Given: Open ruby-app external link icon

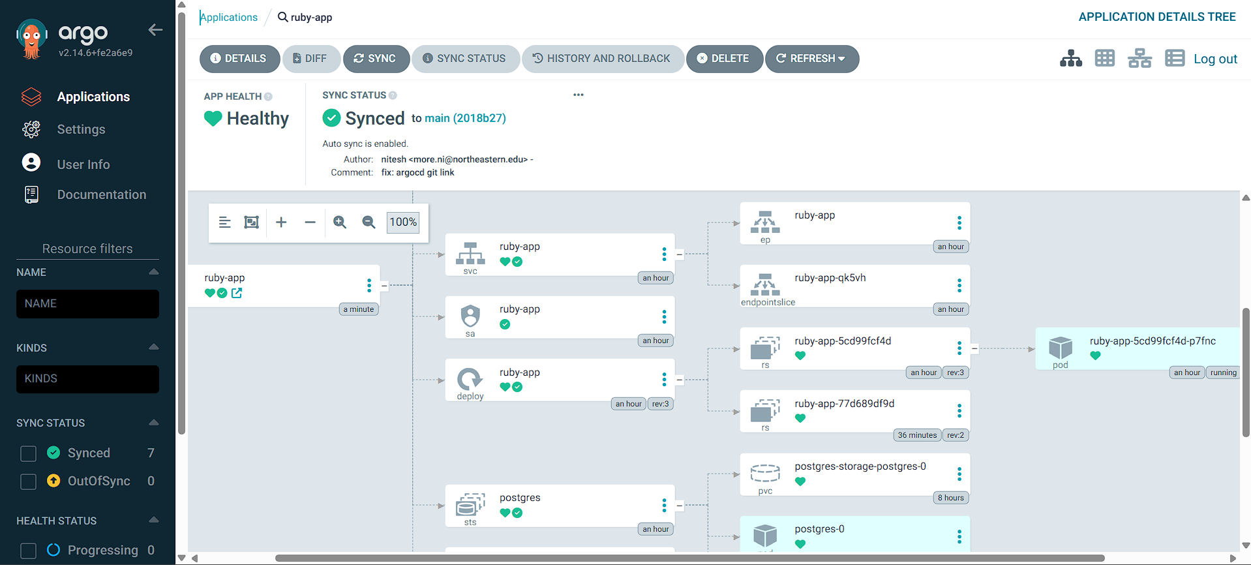Looking at the screenshot, I should pyautogui.click(x=237, y=294).
